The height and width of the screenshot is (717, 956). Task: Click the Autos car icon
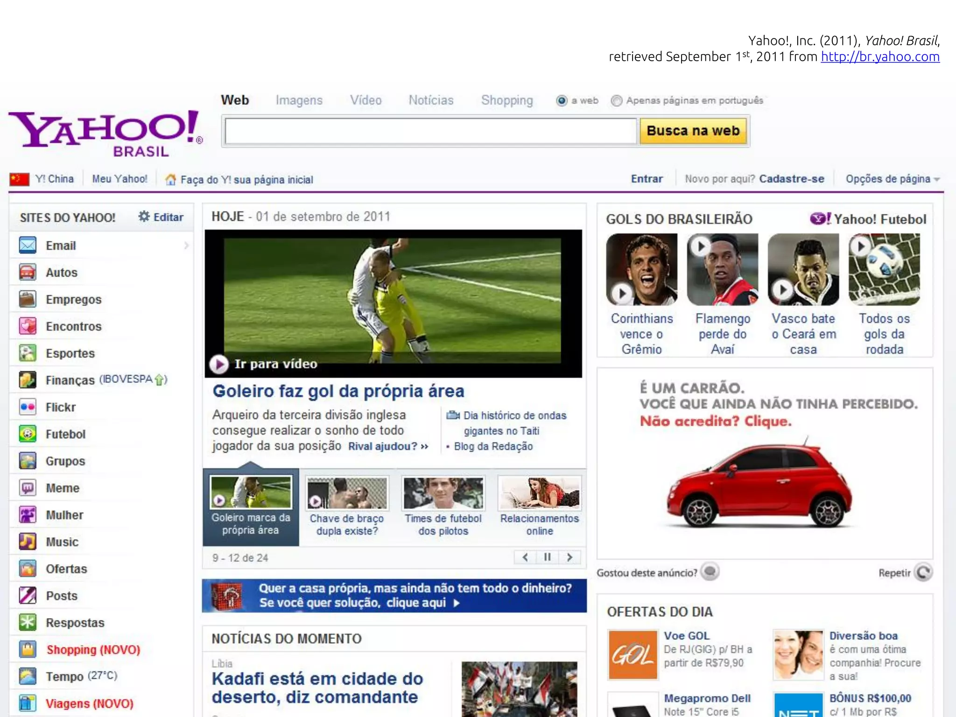click(28, 272)
